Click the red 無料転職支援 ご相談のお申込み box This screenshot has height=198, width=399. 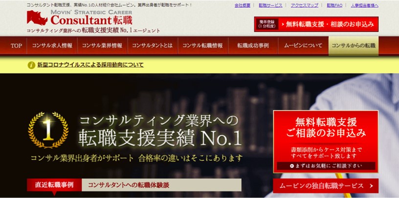coord(326,141)
